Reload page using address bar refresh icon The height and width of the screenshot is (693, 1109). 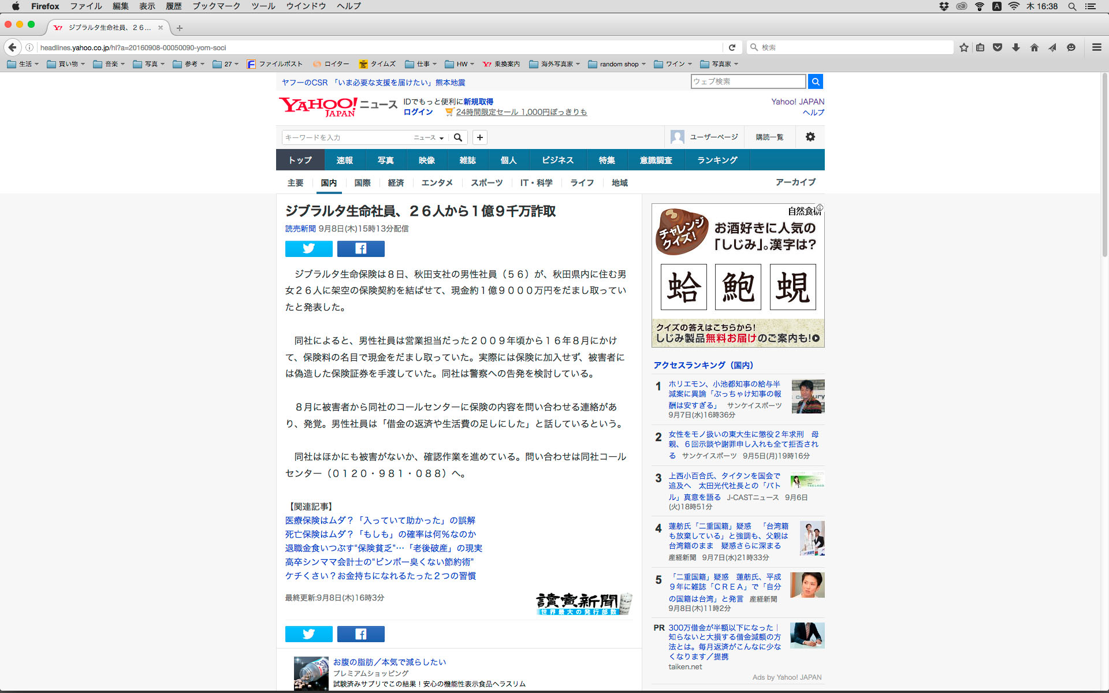(x=732, y=47)
